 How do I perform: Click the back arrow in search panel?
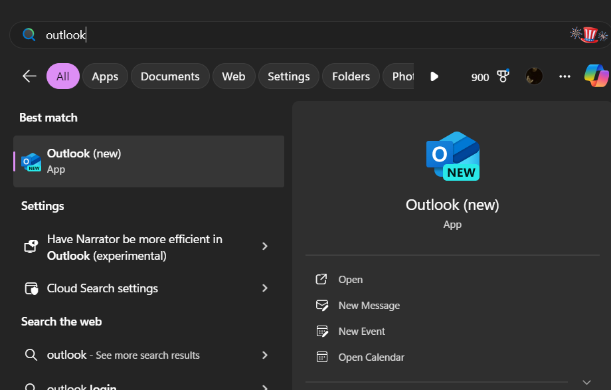tap(29, 76)
